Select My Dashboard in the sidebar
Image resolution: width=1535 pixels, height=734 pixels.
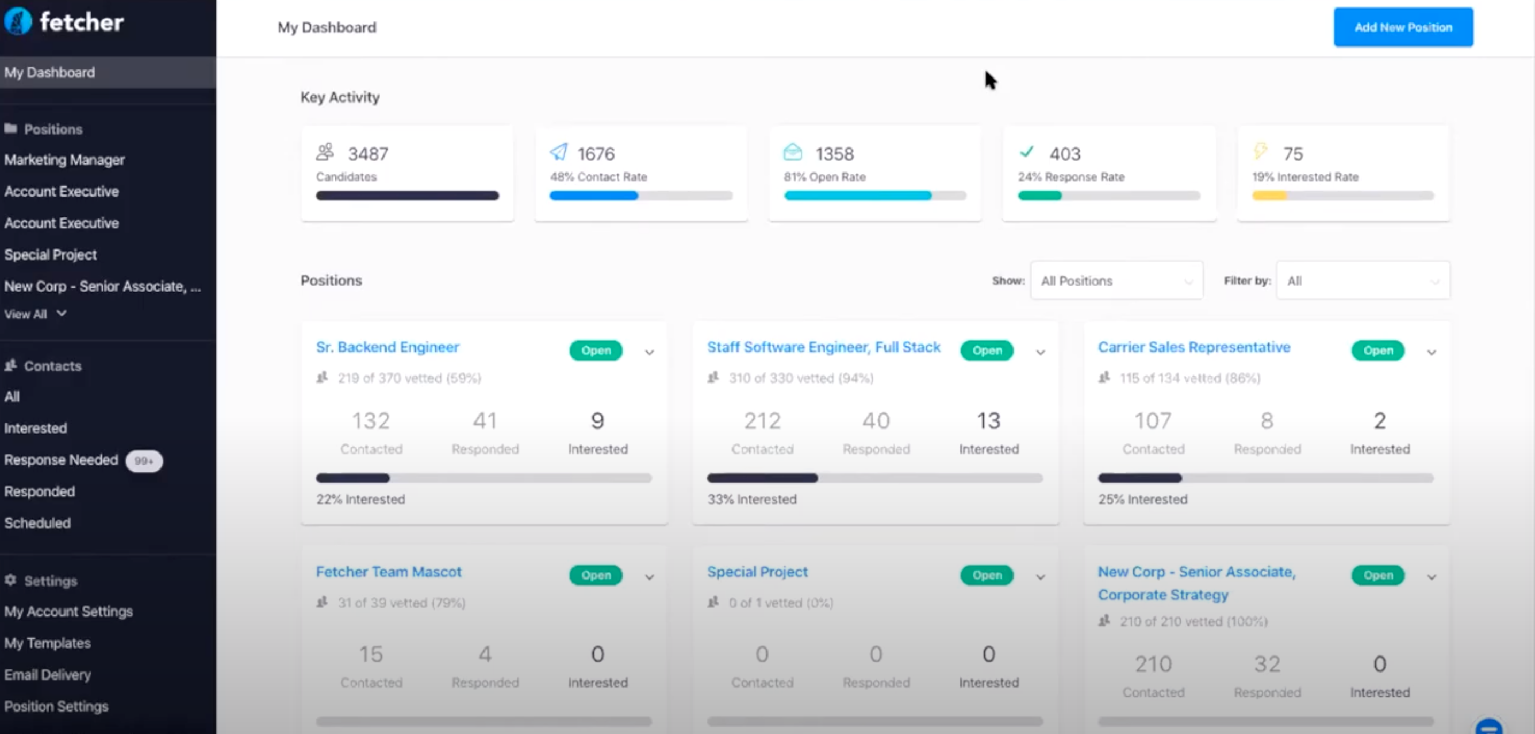[x=50, y=72]
